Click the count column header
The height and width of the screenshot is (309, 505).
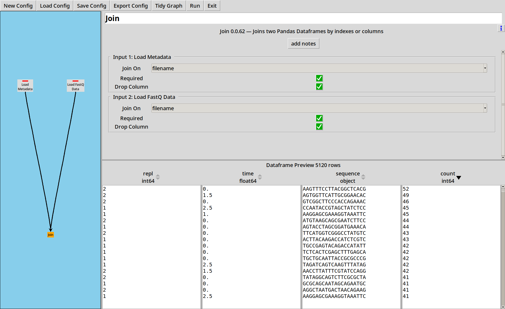[448, 177]
